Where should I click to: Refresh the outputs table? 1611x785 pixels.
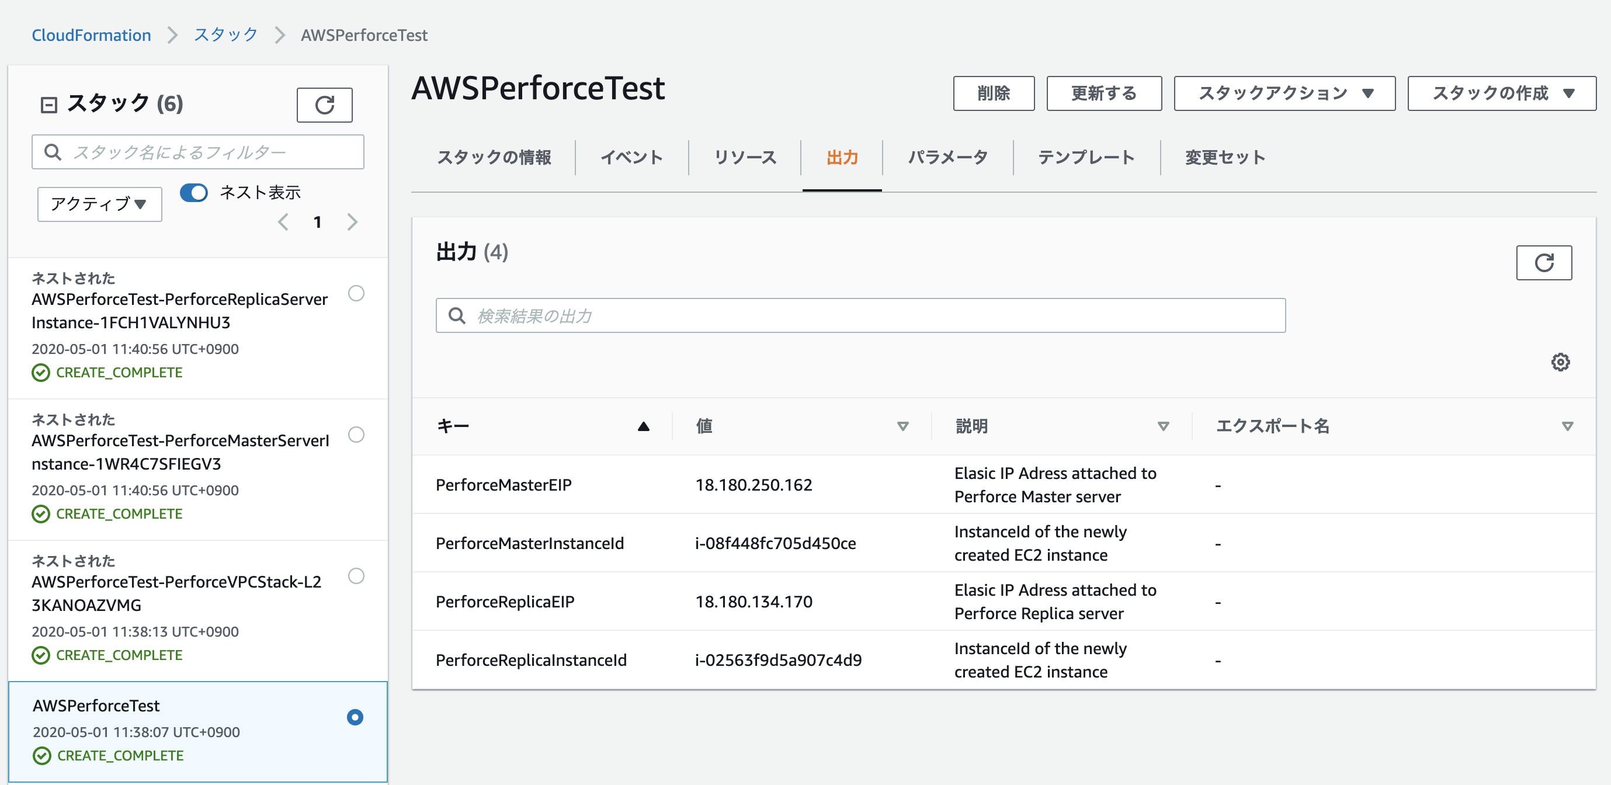click(1543, 263)
